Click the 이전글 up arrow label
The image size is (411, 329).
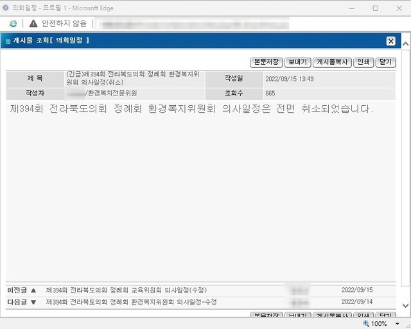(x=21, y=290)
